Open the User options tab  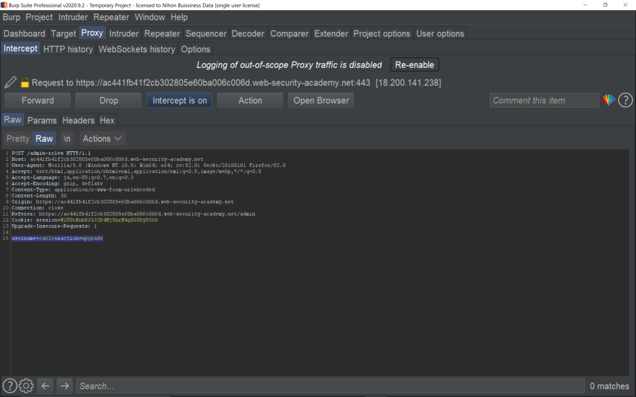point(440,33)
